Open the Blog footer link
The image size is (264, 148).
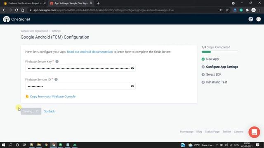tap(199, 132)
